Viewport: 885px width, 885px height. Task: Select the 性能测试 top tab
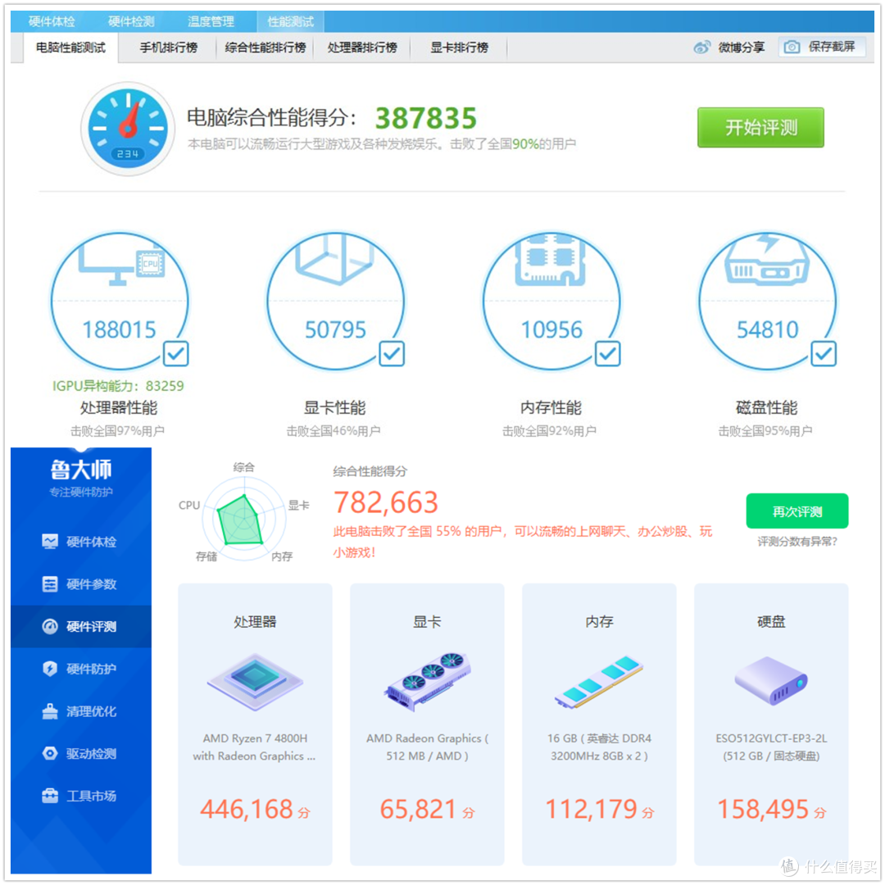(290, 21)
